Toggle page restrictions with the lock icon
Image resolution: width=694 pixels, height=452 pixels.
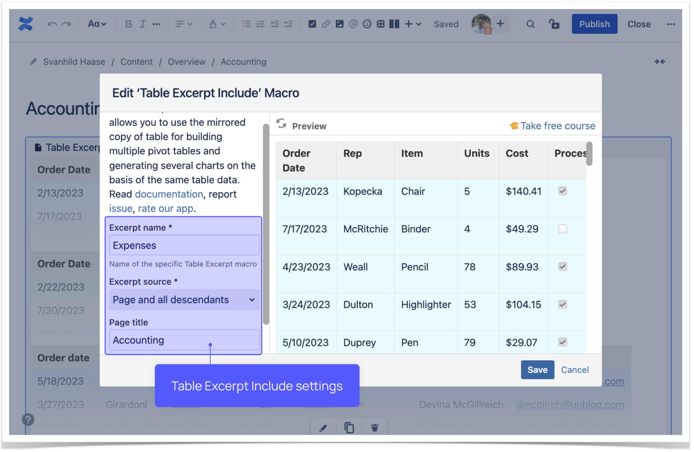click(554, 24)
